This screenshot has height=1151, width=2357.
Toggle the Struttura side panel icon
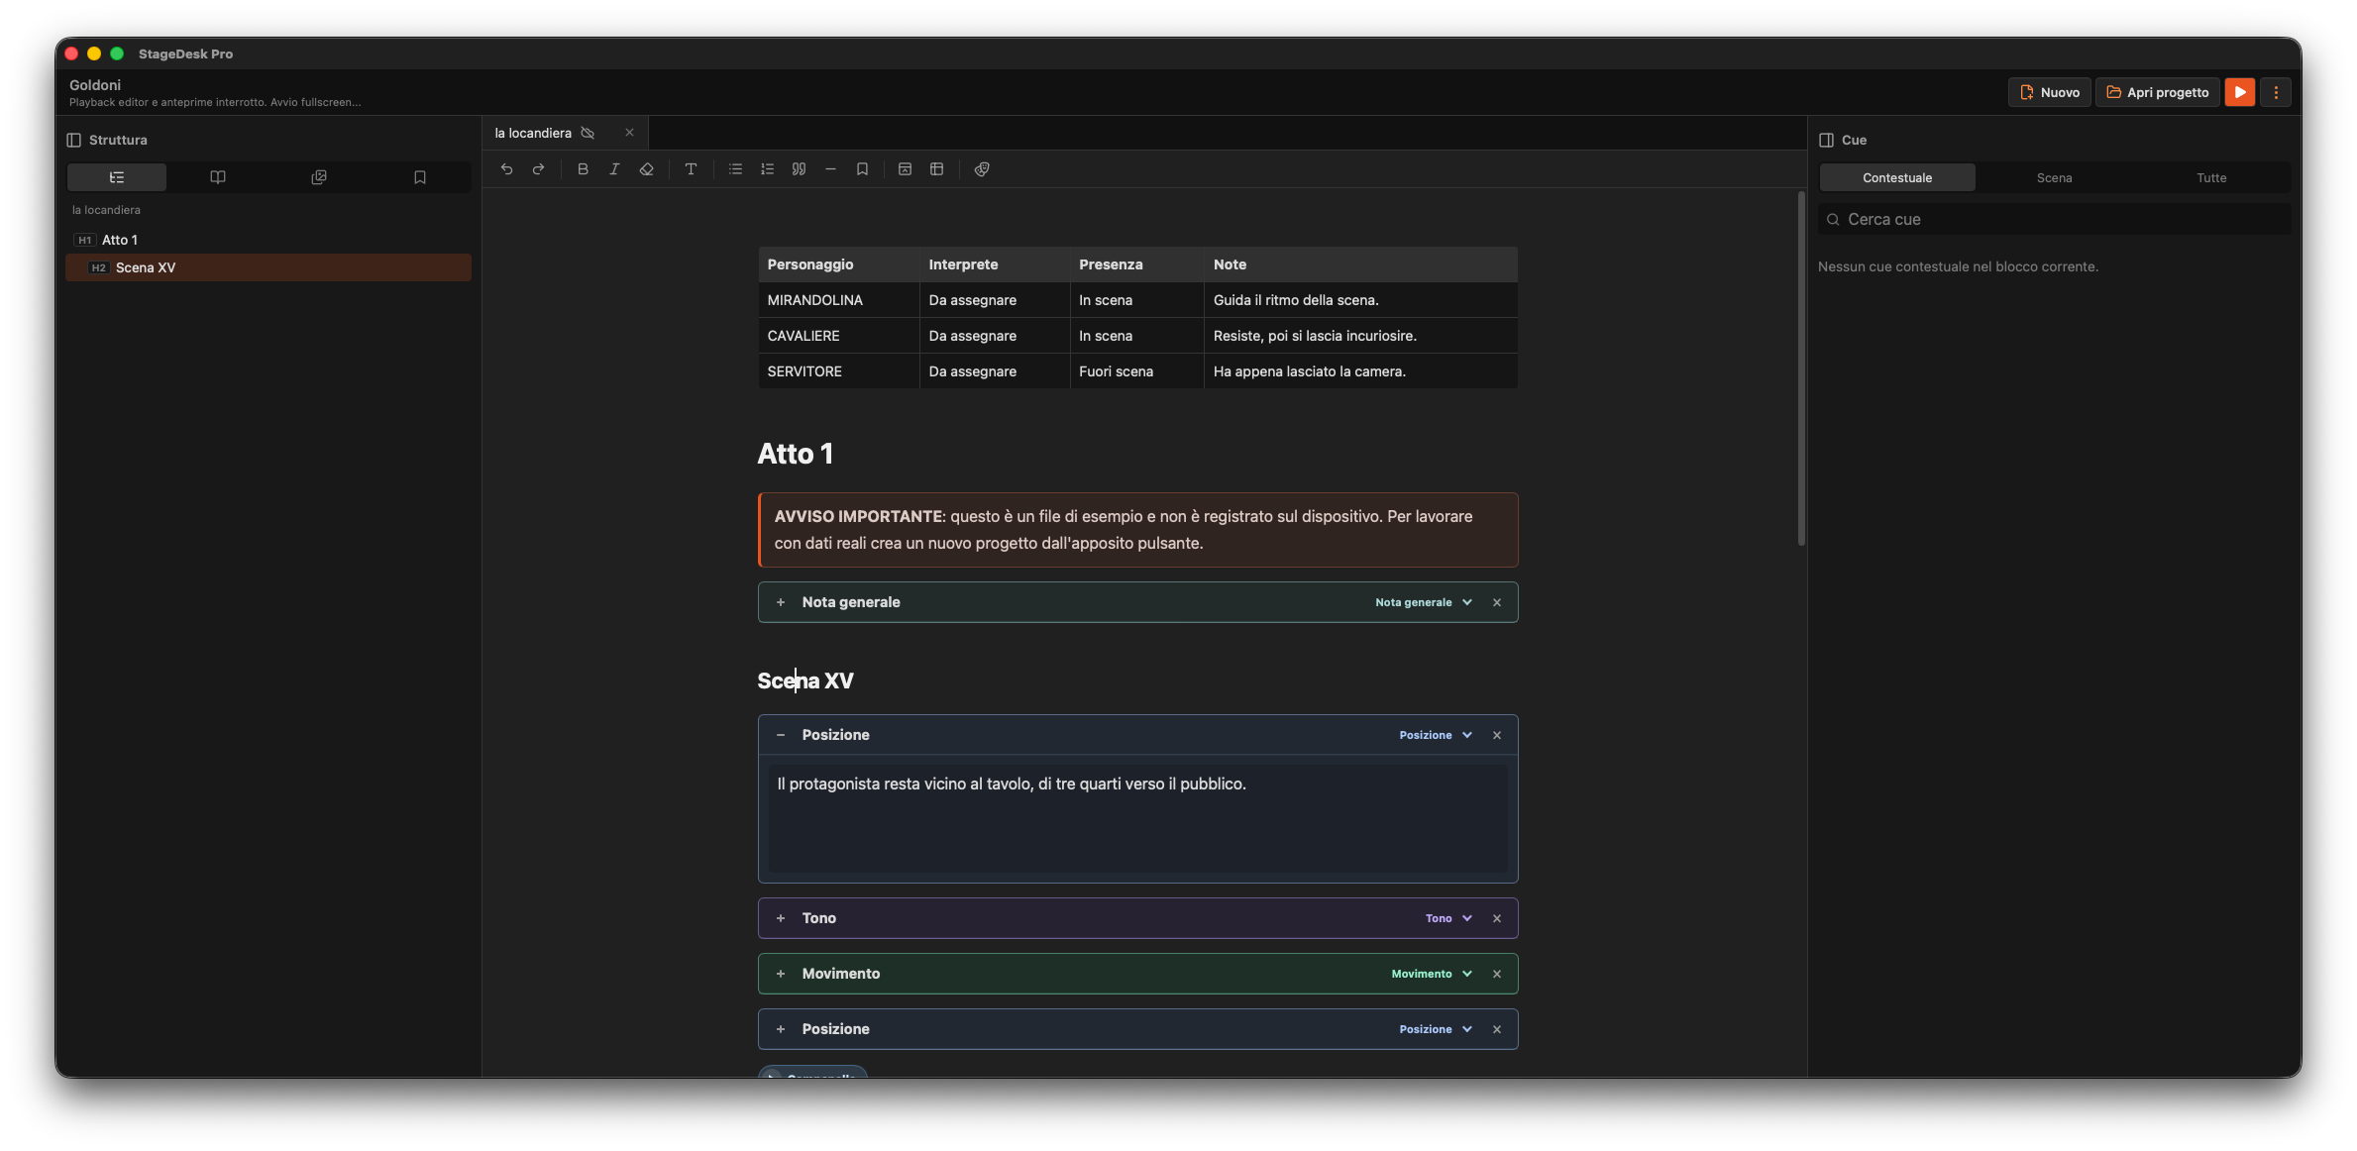point(73,140)
